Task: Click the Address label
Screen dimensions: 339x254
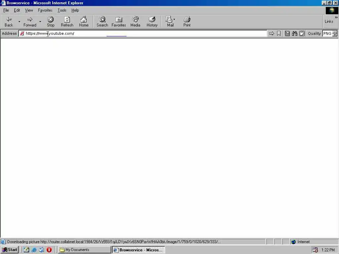Action: coord(9,33)
